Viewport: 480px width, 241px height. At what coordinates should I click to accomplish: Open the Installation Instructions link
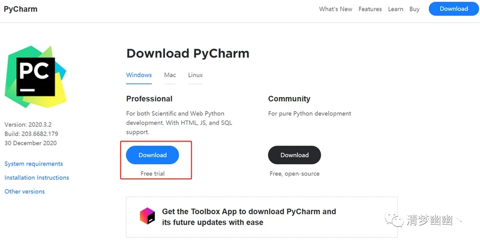[37, 177]
